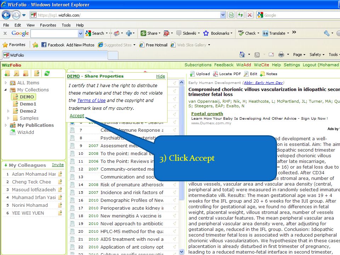340x255 pixels.
Task: Click the Google toolbar search input field
Action: (54, 33)
